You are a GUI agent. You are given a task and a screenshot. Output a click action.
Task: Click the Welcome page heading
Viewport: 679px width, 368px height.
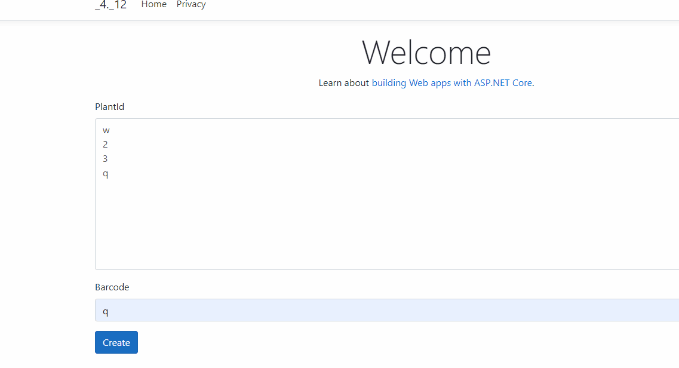(426, 53)
